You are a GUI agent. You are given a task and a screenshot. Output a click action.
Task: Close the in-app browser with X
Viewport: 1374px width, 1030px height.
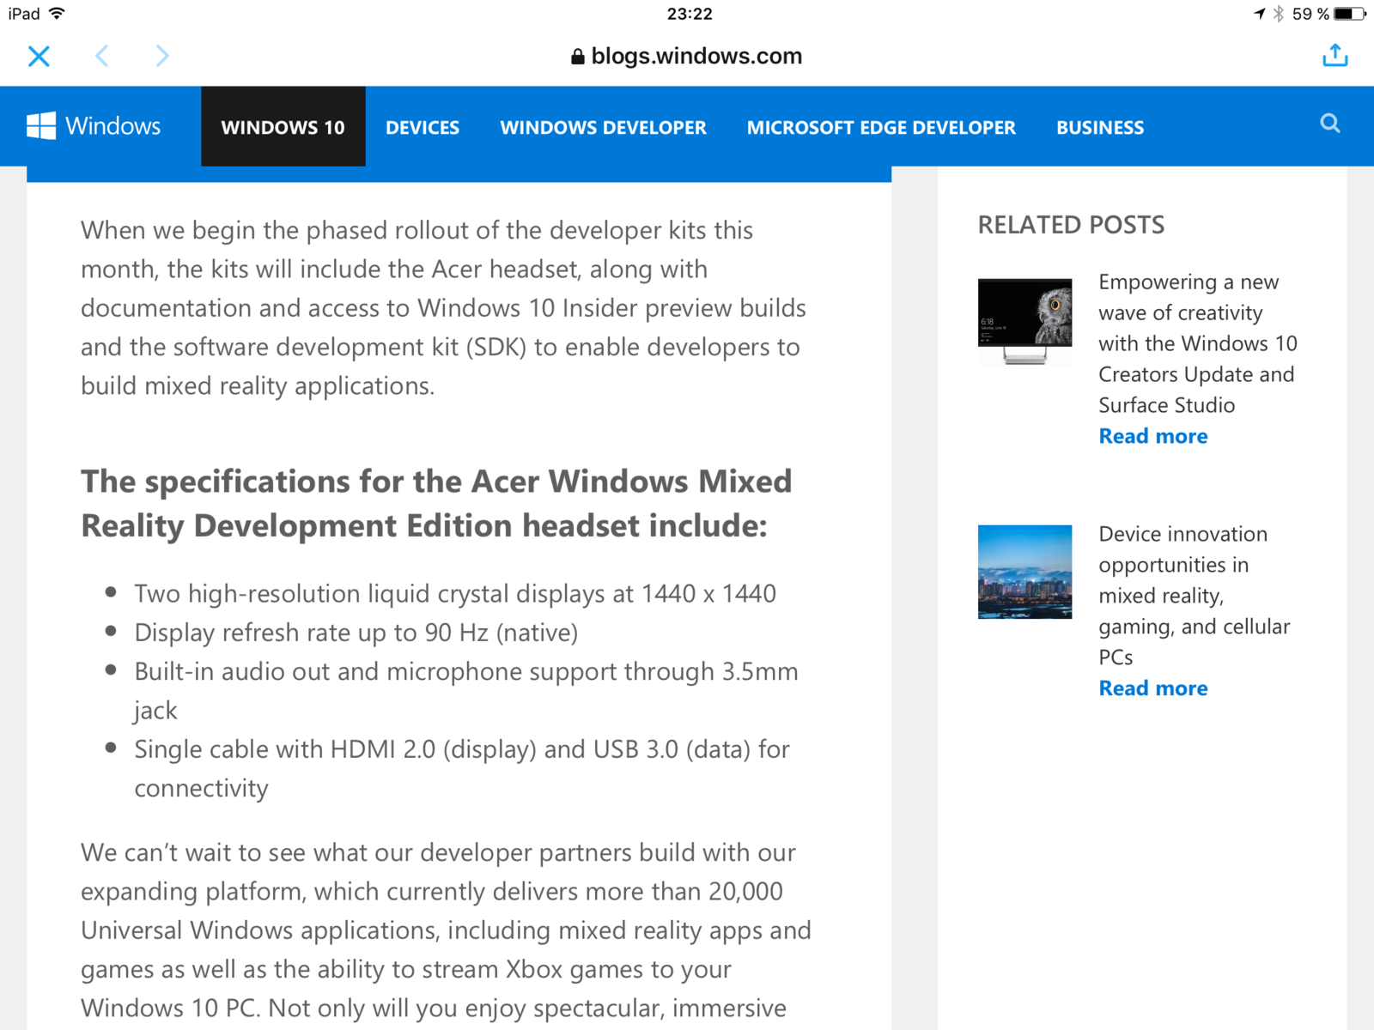[x=39, y=57]
